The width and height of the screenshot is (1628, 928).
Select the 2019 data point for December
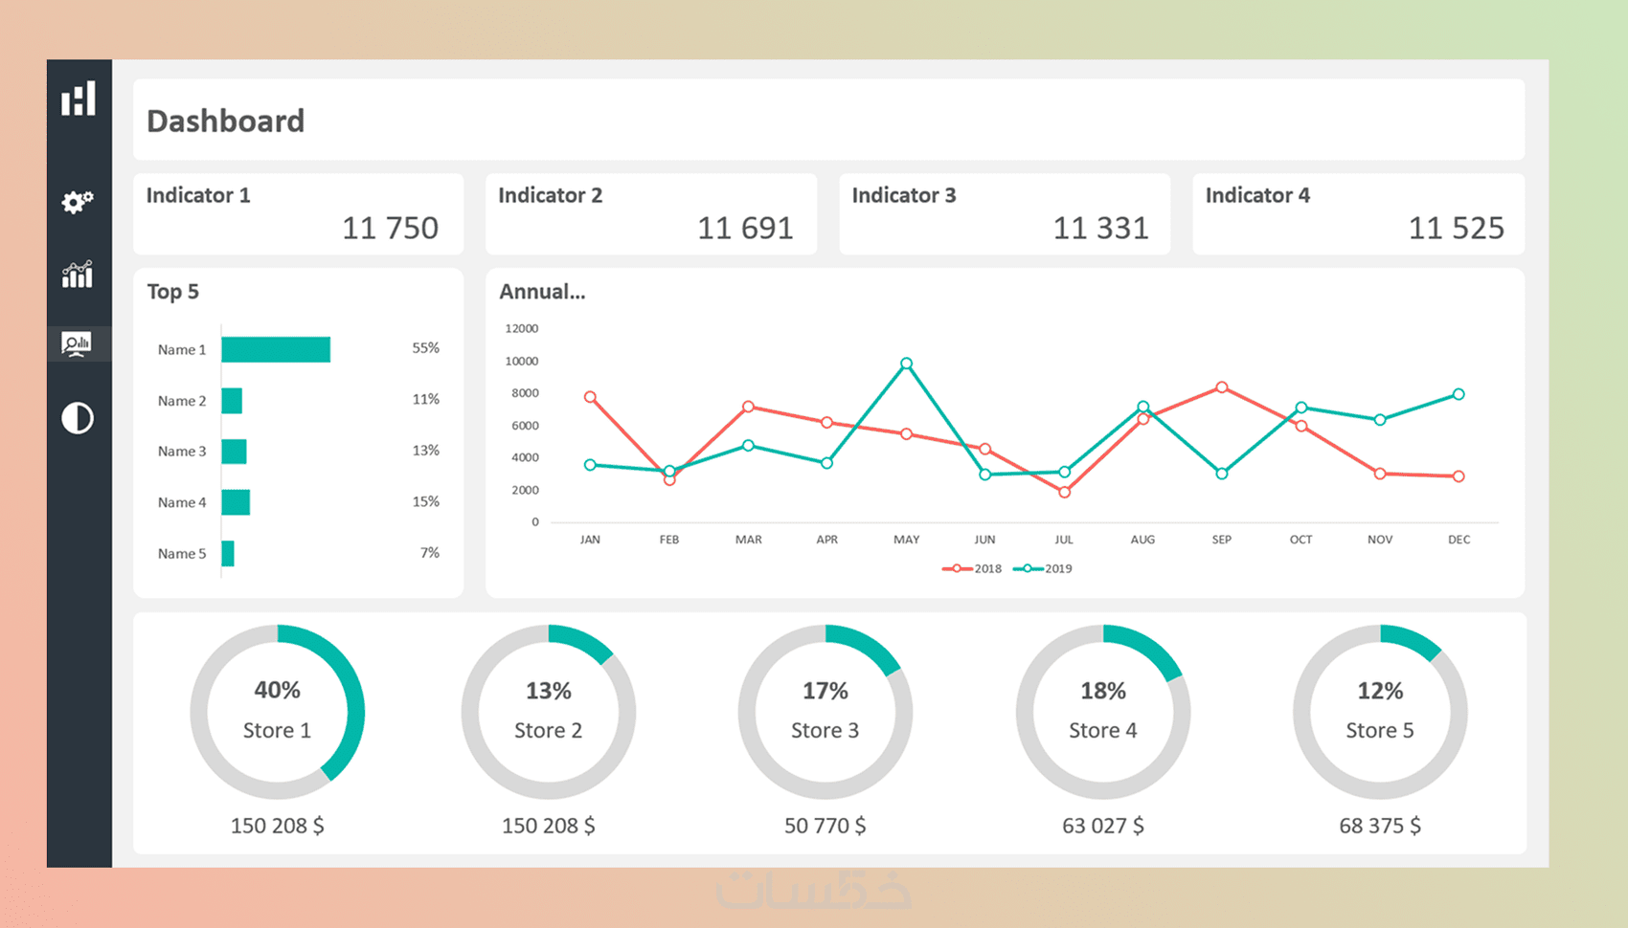pyautogui.click(x=1458, y=394)
